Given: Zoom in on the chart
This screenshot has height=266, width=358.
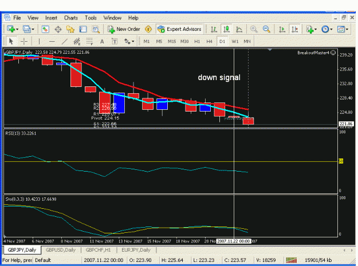Looking at the screenshot, I should click(254, 29).
